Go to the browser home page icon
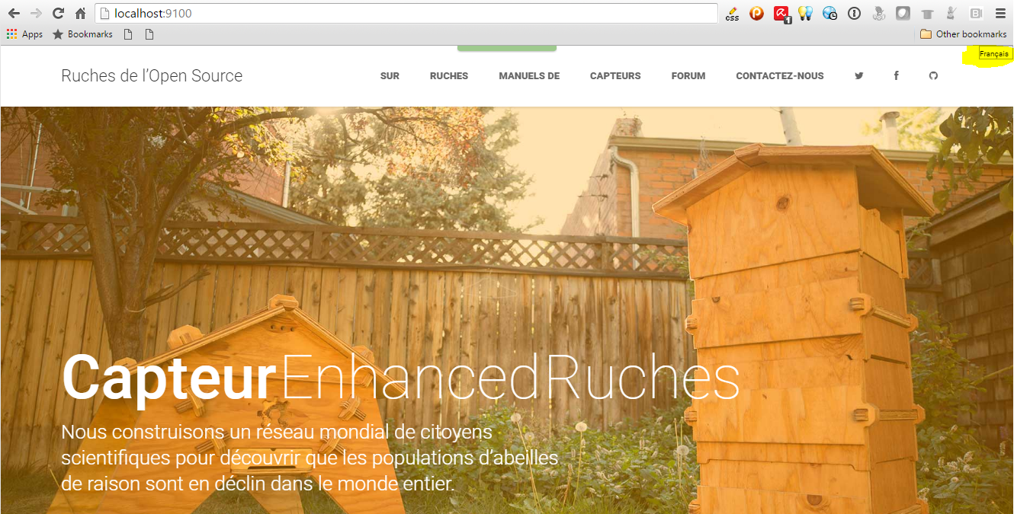 point(80,14)
